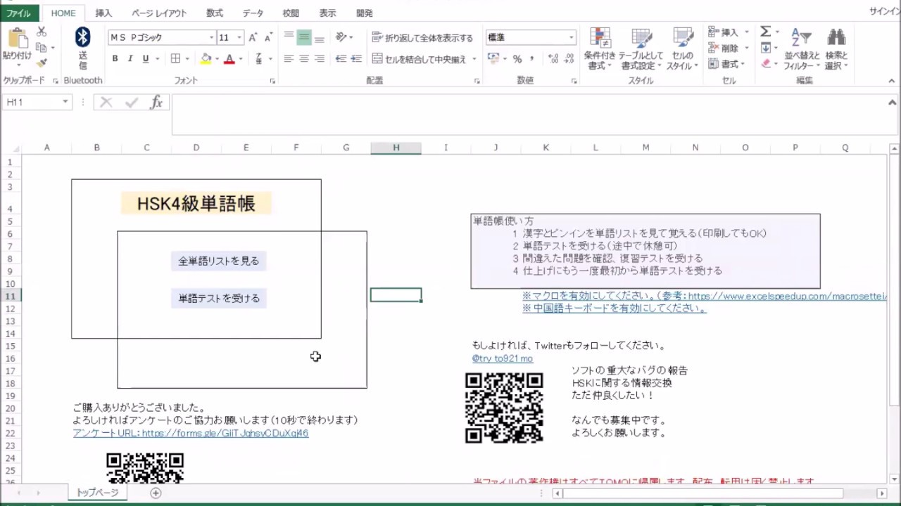
Task: Click the Bluetooth 送信 icon
Action: pyautogui.click(x=83, y=48)
